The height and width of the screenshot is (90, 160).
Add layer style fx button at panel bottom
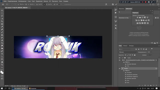pos(142,85)
